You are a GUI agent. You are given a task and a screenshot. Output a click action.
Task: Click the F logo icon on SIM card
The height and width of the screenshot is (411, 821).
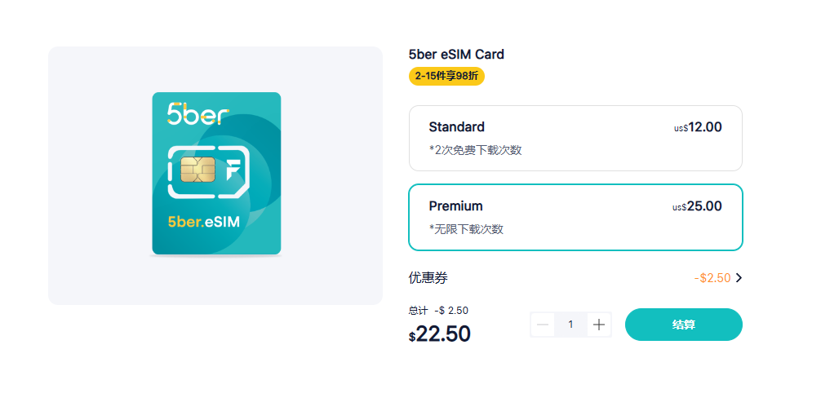coord(233,170)
